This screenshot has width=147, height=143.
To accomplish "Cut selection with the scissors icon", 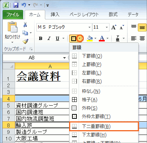I will (25, 25).
